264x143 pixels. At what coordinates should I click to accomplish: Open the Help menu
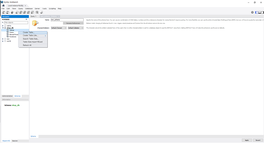pyautogui.click(x=60, y=8)
